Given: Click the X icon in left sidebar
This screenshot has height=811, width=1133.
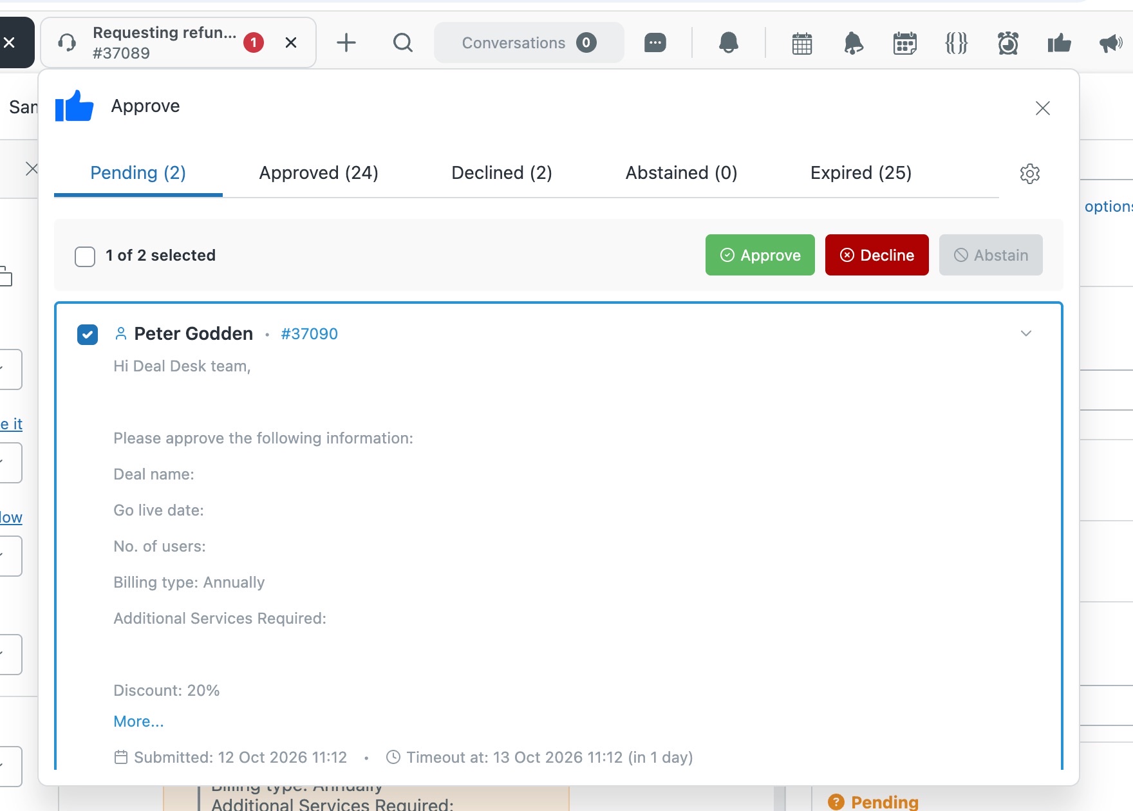Looking at the screenshot, I should point(32,169).
